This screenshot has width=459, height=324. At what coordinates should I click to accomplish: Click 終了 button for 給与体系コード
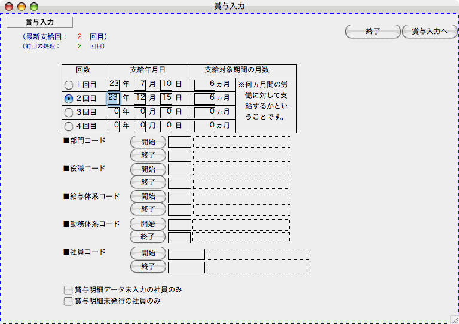coord(148,210)
